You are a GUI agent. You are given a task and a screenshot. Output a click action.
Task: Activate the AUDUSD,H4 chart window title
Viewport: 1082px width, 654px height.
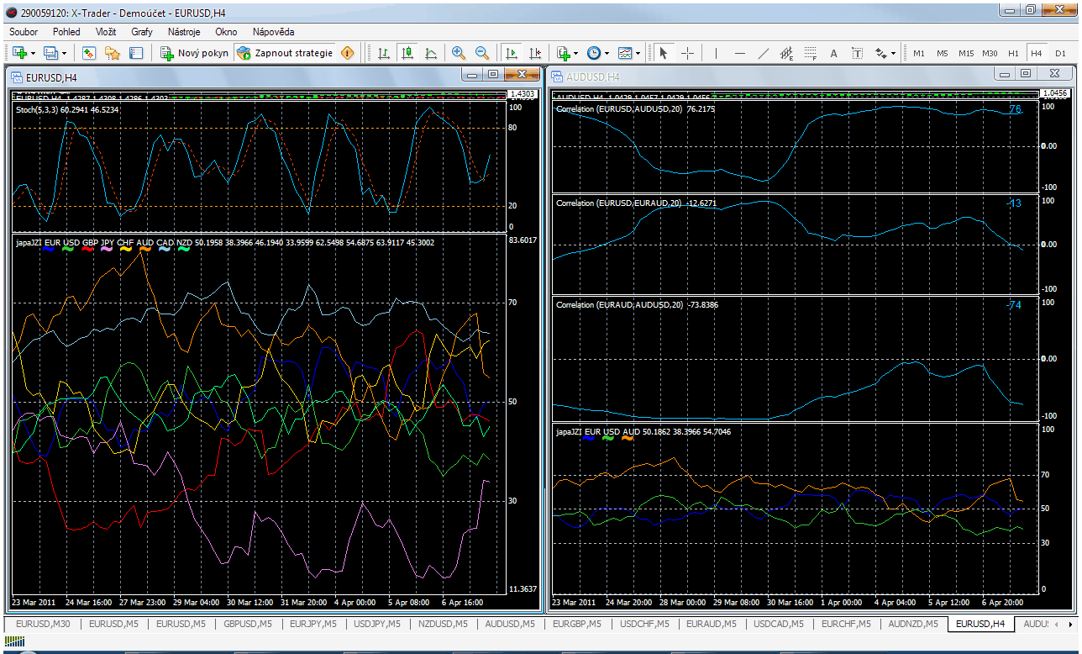[593, 76]
